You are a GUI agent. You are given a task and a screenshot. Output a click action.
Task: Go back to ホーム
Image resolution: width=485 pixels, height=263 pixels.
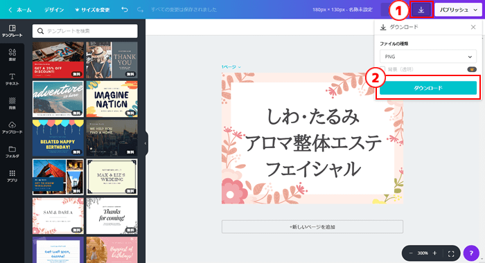pyautogui.click(x=20, y=10)
